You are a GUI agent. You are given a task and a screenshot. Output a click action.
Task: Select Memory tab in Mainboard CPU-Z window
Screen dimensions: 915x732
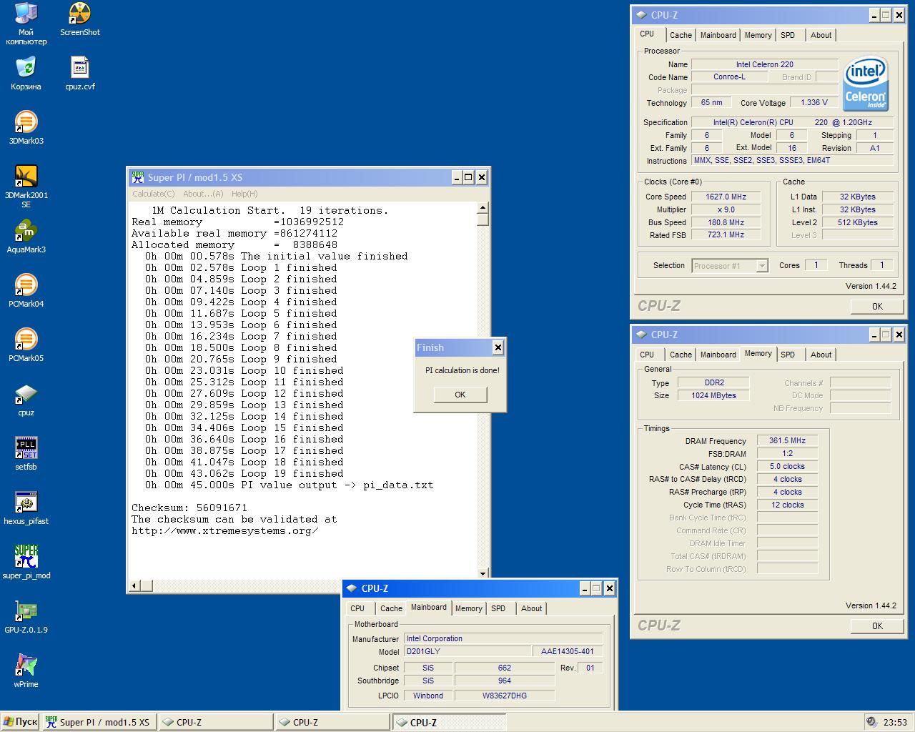point(468,608)
